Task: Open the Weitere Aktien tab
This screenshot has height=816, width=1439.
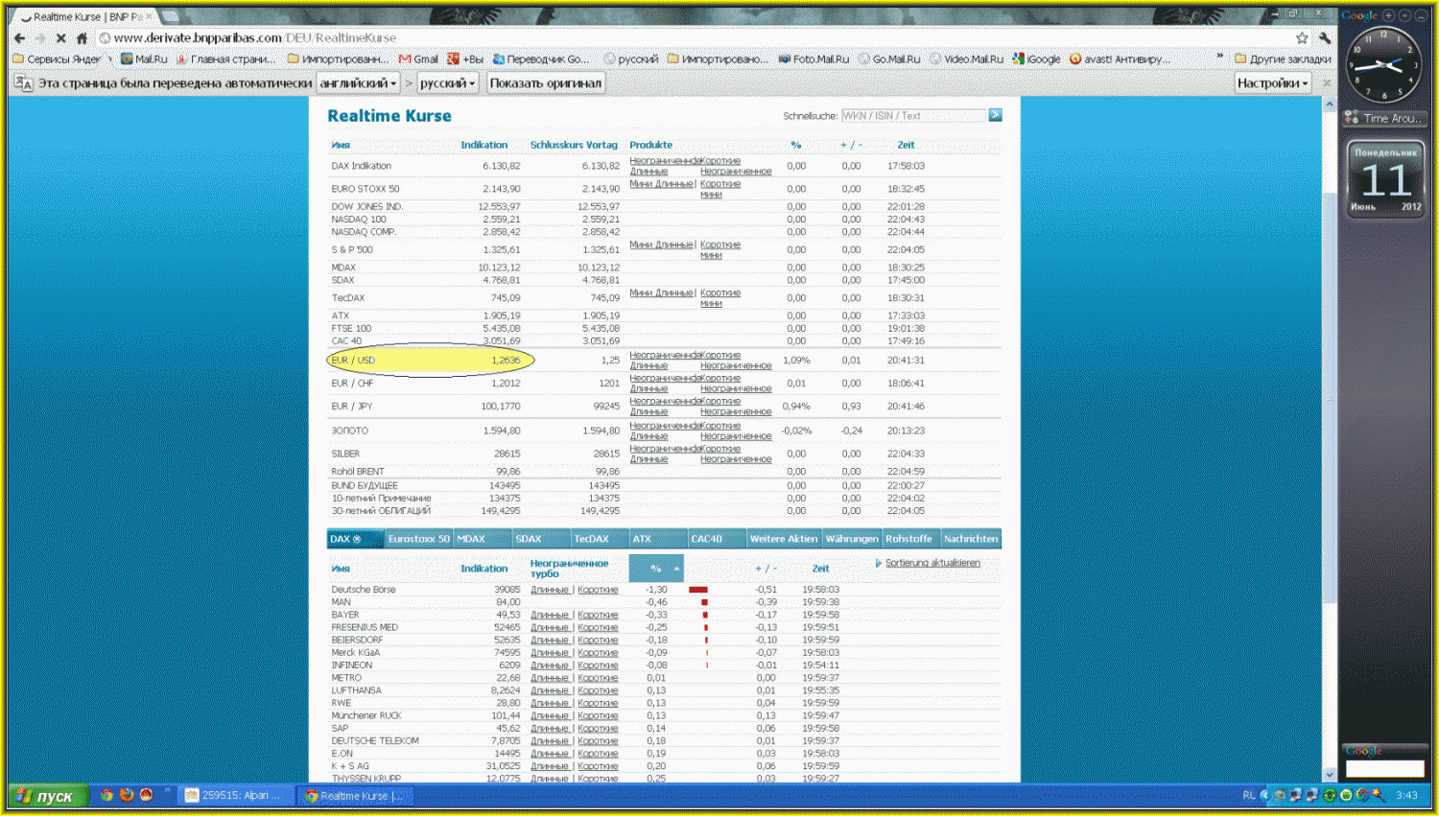Action: tap(784, 539)
